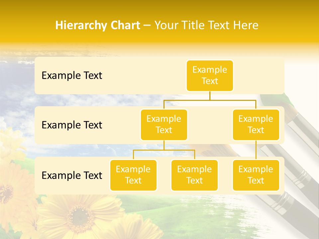Click the horizontal connector below the top-level box
The width and height of the screenshot is (319, 239).
pyautogui.click(x=210, y=100)
